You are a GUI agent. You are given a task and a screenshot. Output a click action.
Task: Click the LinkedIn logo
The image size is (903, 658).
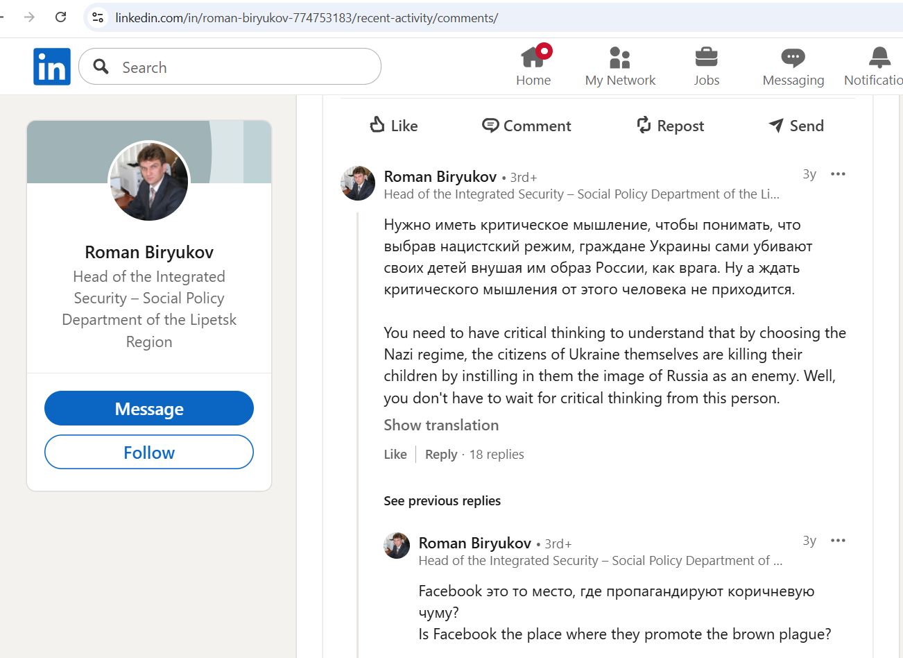click(x=51, y=66)
